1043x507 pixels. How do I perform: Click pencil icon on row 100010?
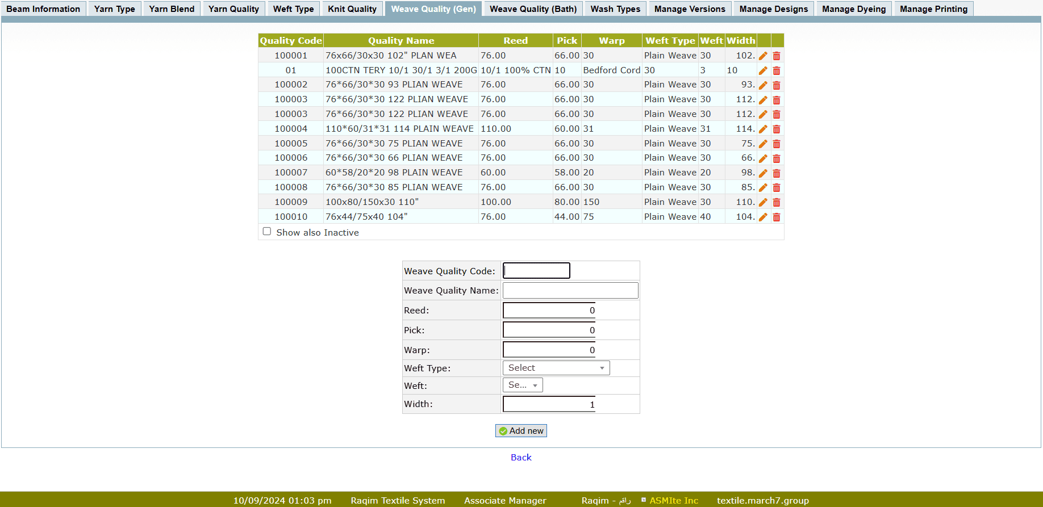763,217
